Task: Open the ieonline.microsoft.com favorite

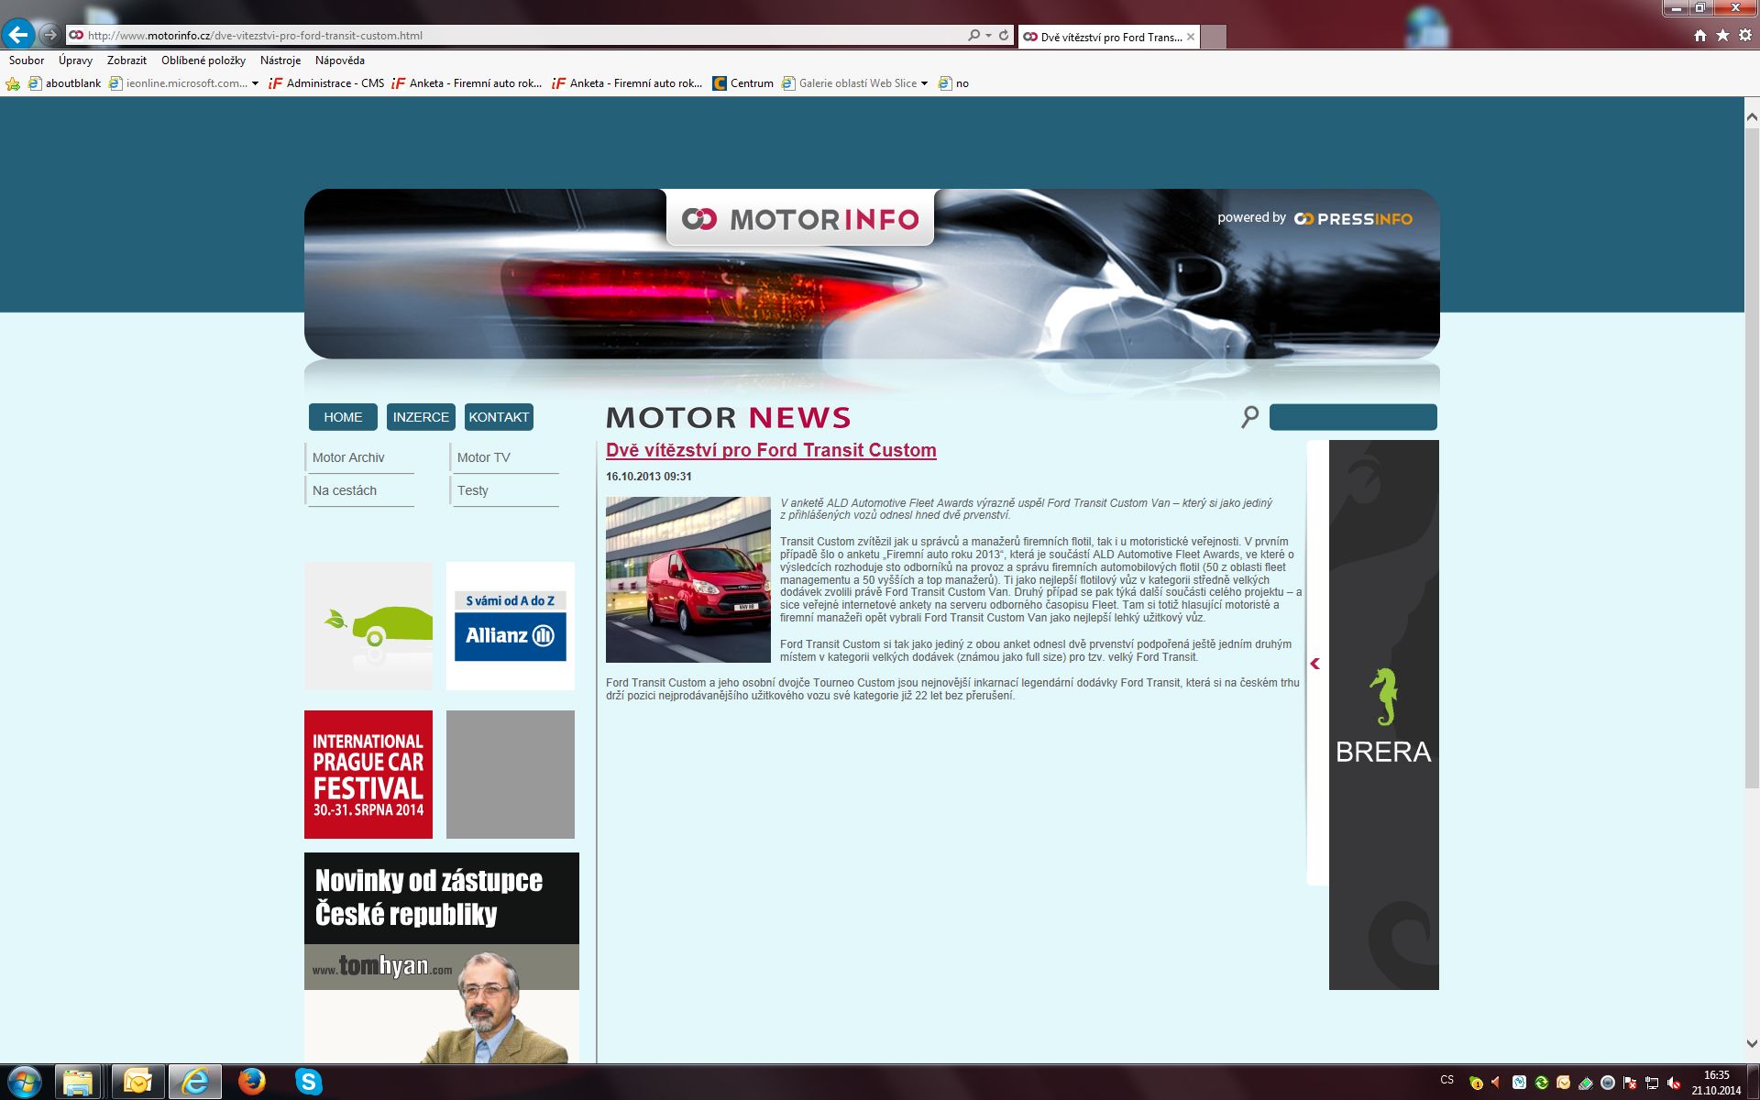Action: [x=178, y=83]
